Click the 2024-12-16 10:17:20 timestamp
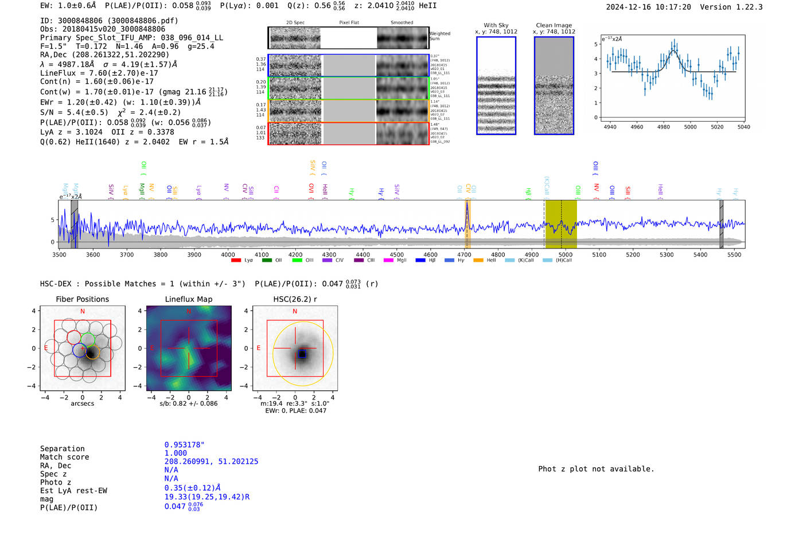803x547 pixels. [648, 7]
